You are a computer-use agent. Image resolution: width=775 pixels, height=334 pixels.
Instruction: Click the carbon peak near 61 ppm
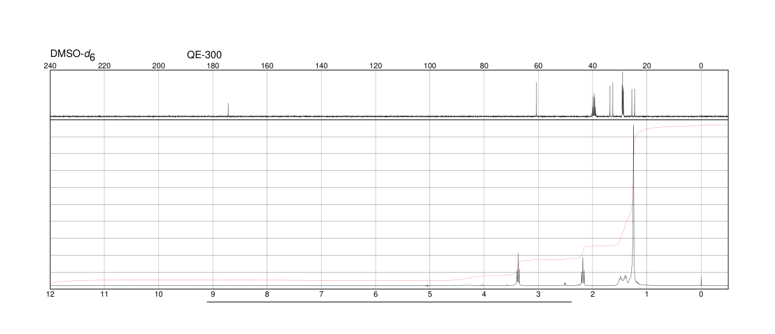click(x=536, y=99)
